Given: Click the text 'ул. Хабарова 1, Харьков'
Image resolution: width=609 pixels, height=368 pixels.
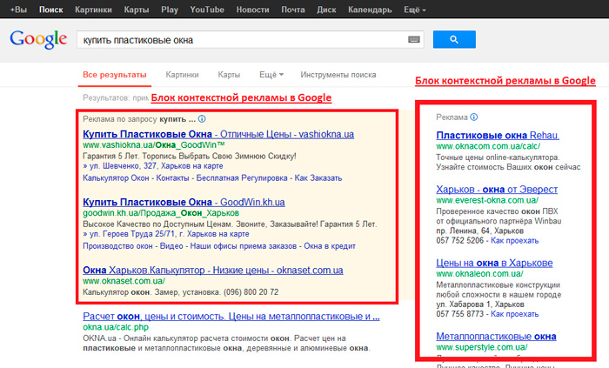Looking at the screenshot, I should tap(480, 304).
